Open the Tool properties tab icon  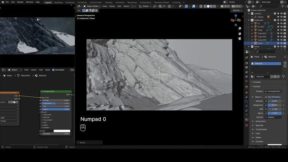click(247, 58)
